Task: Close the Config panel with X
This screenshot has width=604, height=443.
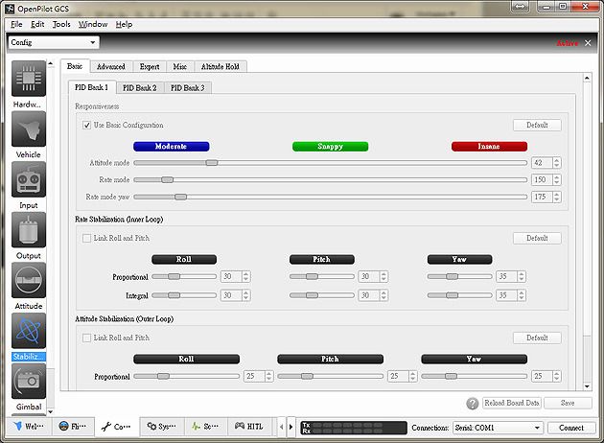Action: point(588,43)
